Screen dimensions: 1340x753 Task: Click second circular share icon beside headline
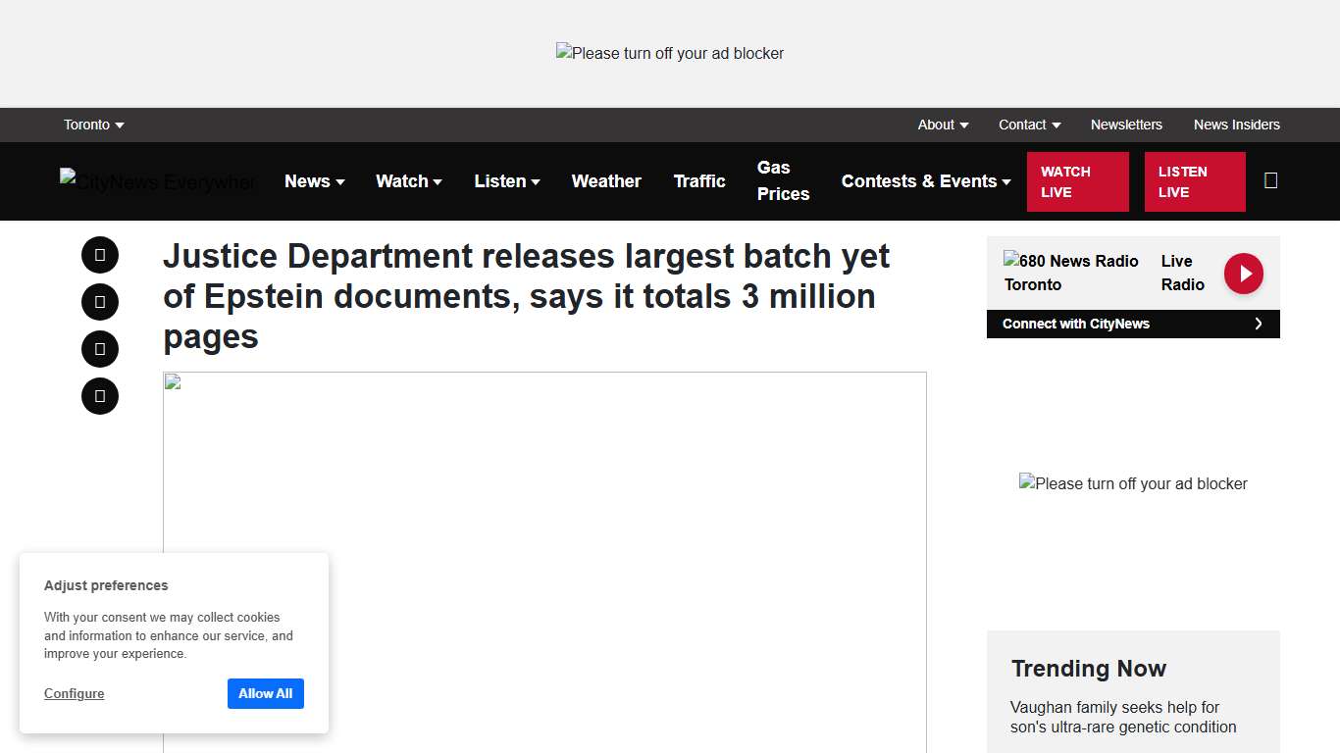click(100, 302)
